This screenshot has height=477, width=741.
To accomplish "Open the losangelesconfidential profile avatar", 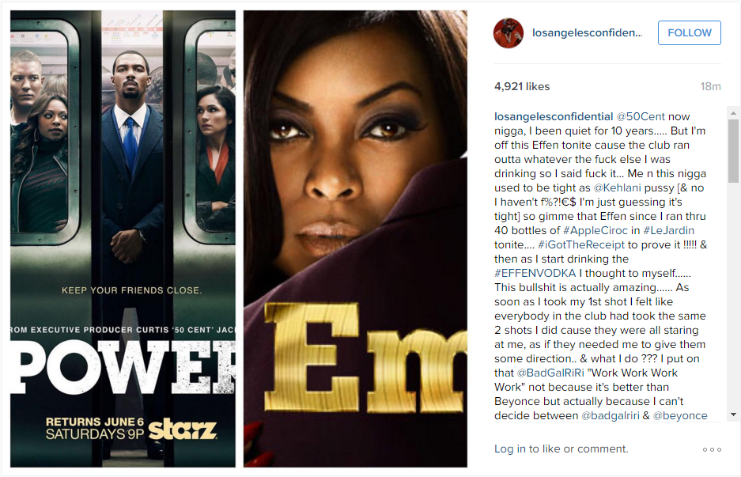I will coord(508,33).
